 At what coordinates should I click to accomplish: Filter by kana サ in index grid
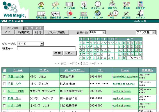tap(87, 43)
